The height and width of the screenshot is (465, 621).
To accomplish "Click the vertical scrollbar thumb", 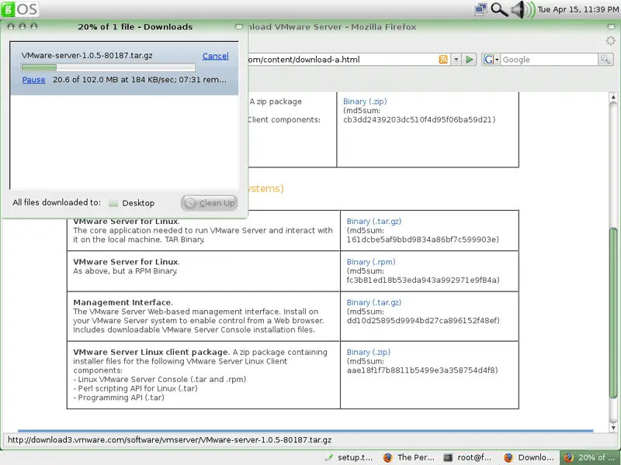I will point(613,313).
